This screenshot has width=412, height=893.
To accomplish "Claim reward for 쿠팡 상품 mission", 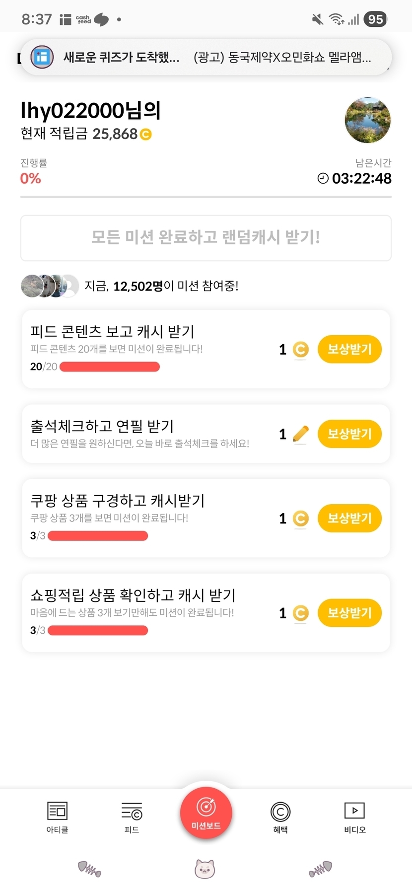I will click(349, 518).
